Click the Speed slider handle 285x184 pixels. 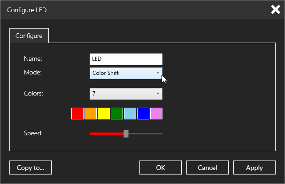point(126,133)
